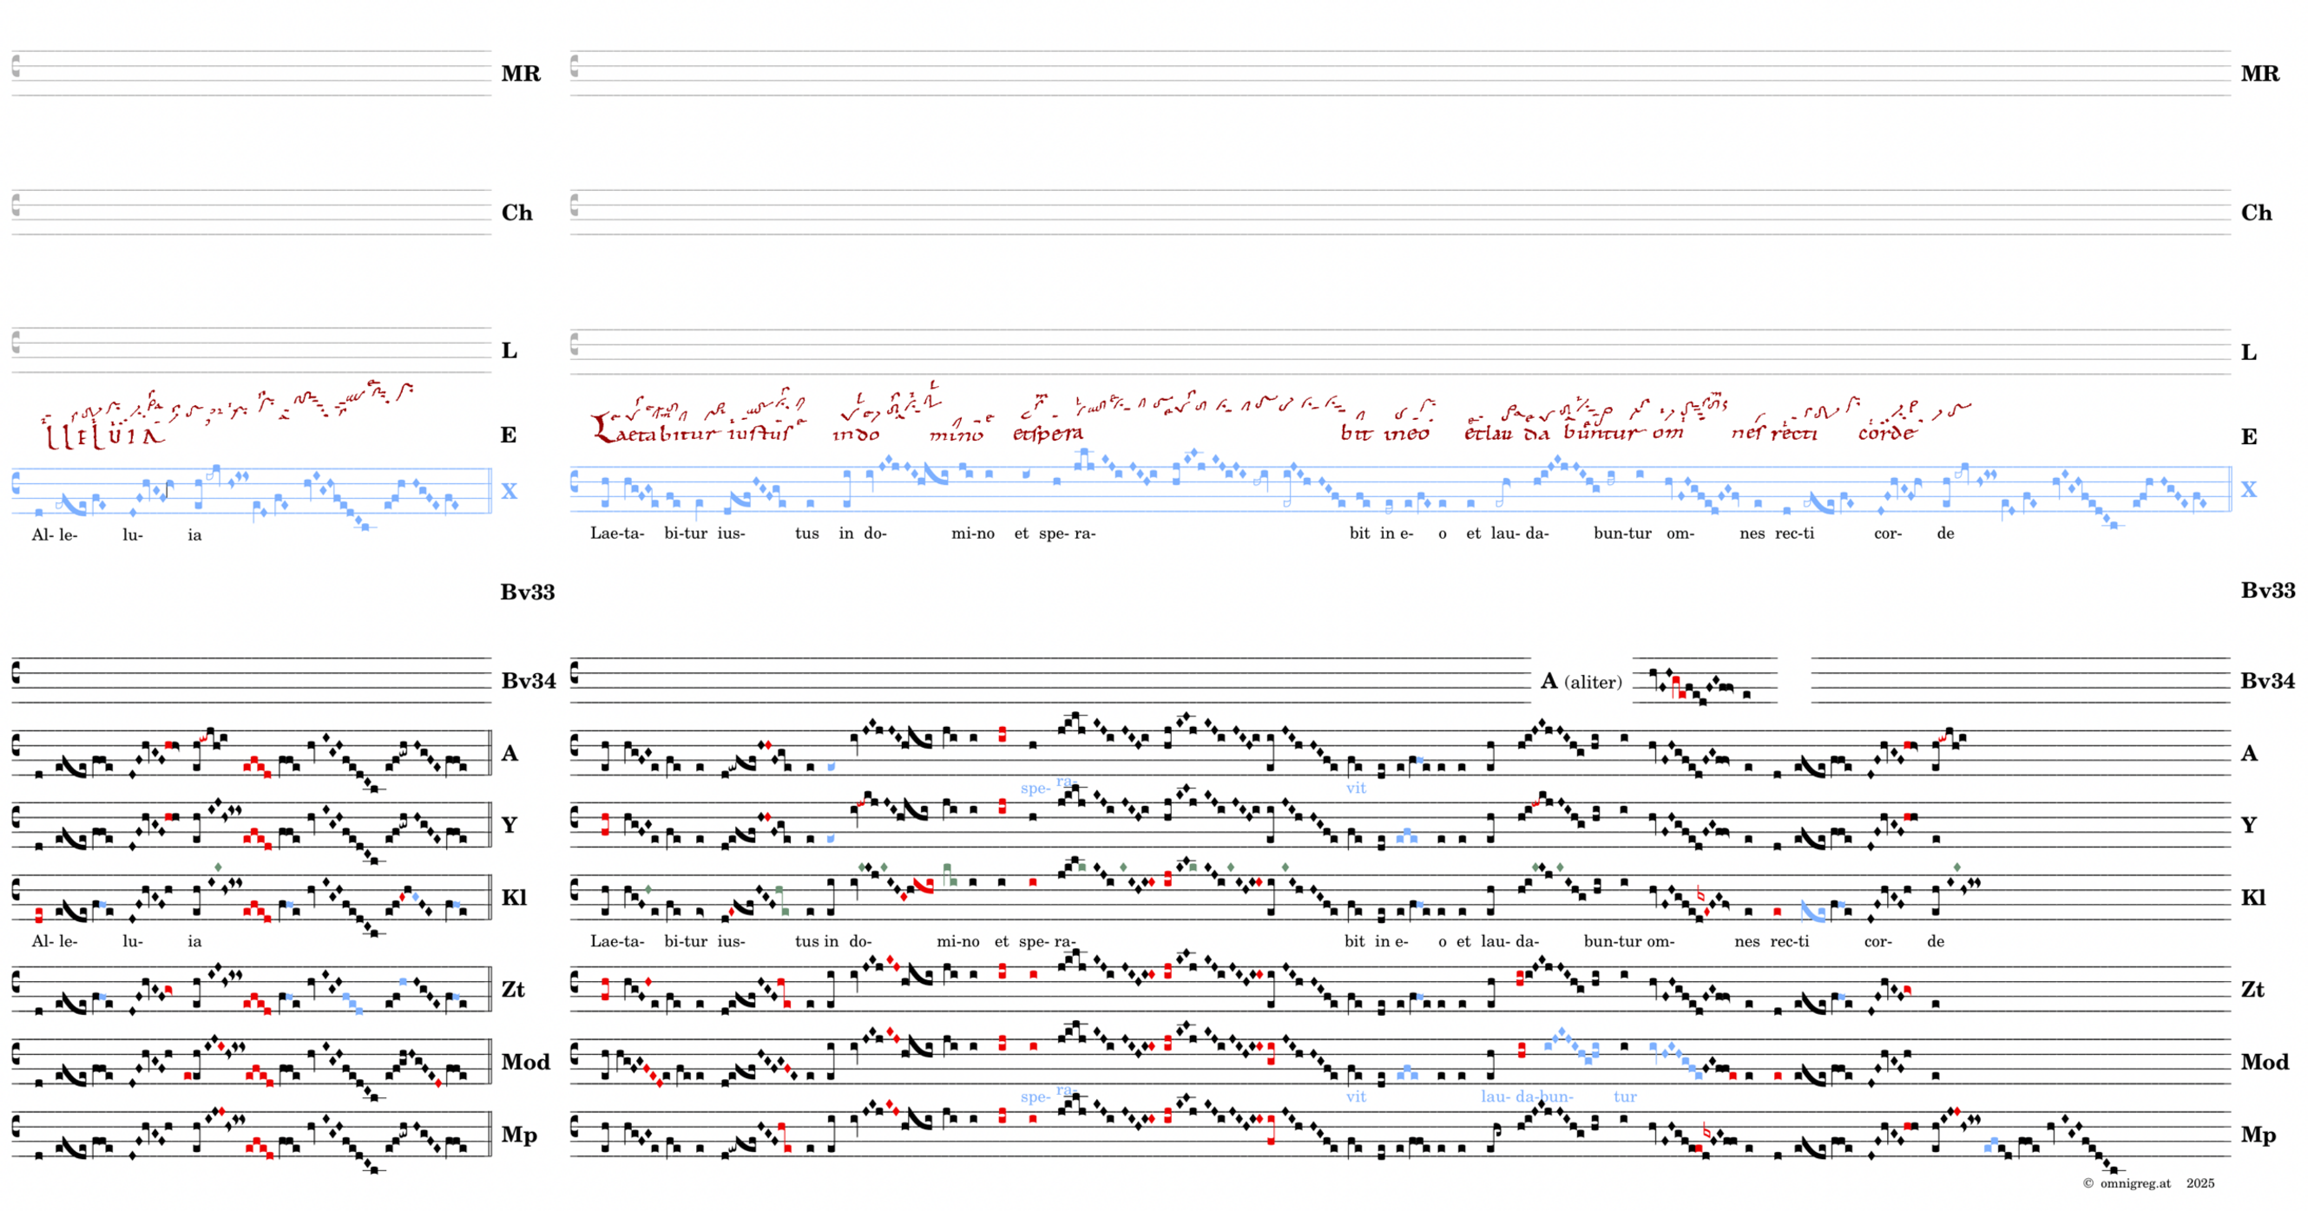Open the omnigreg.at copyright link
This screenshot has width=2308, height=1211.
click(2135, 1183)
